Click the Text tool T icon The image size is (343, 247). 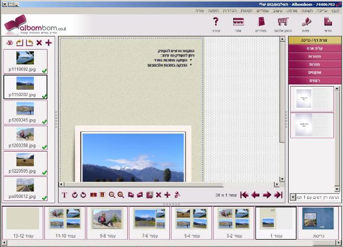tap(64, 195)
